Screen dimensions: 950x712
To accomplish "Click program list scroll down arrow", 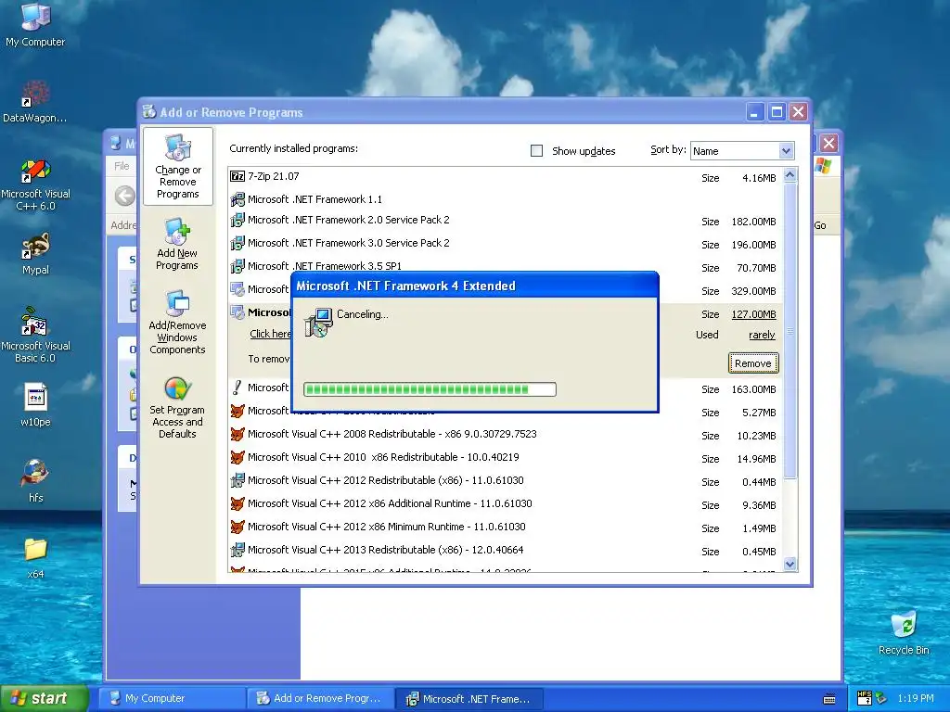I will tap(790, 564).
